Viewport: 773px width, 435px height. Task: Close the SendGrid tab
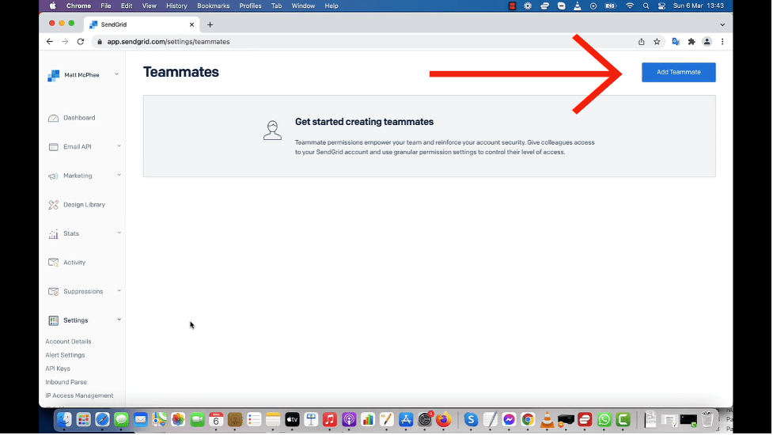point(192,25)
